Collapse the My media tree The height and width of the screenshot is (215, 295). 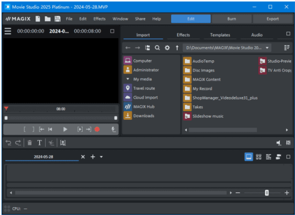[x=128, y=79]
